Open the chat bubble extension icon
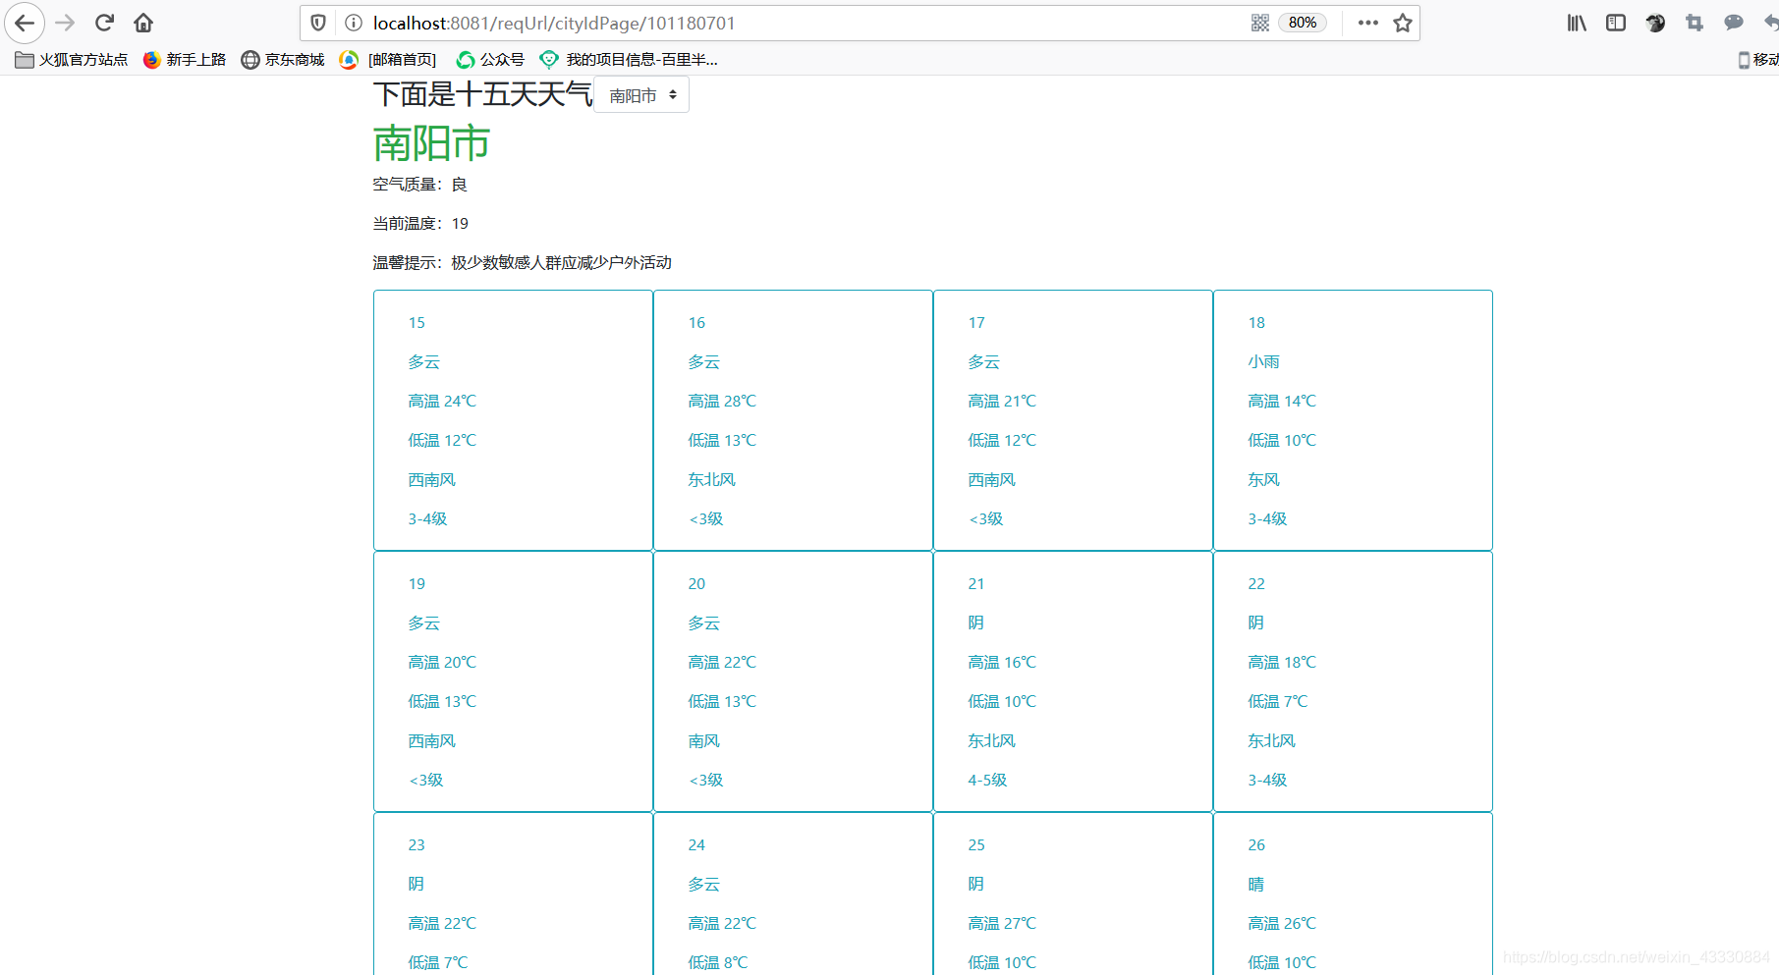Screen dimensions: 1779x975 point(1734,23)
